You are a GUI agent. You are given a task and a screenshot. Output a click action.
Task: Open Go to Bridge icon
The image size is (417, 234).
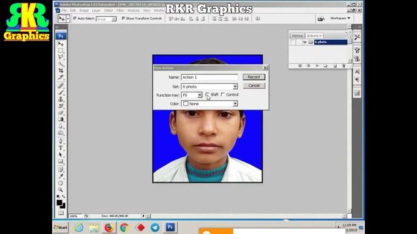point(321,19)
